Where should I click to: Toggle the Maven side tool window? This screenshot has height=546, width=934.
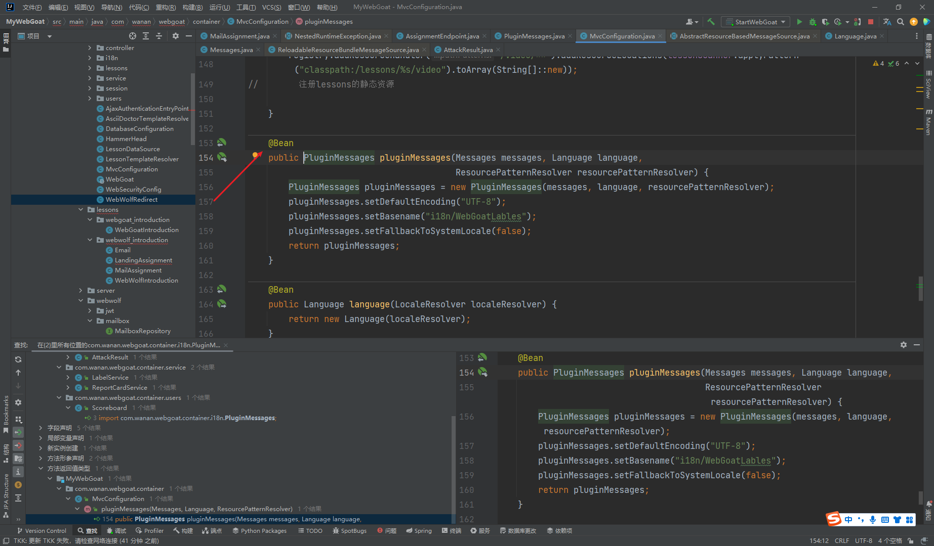click(x=928, y=122)
